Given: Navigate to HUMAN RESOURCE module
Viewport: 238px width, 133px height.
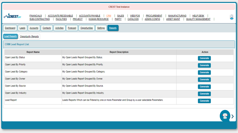Looking at the screenshot, I should (x=98, y=19).
